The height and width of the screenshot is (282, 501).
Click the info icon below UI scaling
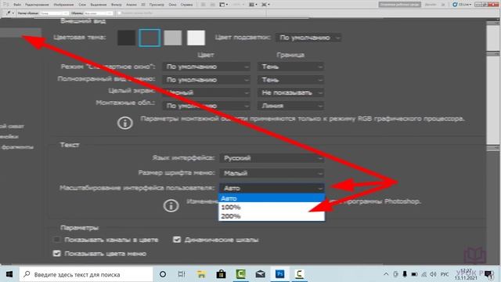coord(171,205)
